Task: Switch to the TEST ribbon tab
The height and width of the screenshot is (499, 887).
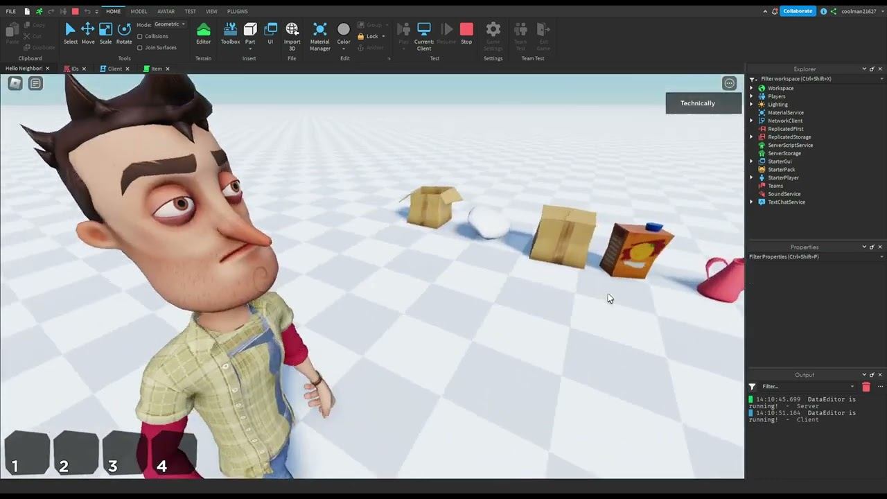Action: (x=190, y=11)
